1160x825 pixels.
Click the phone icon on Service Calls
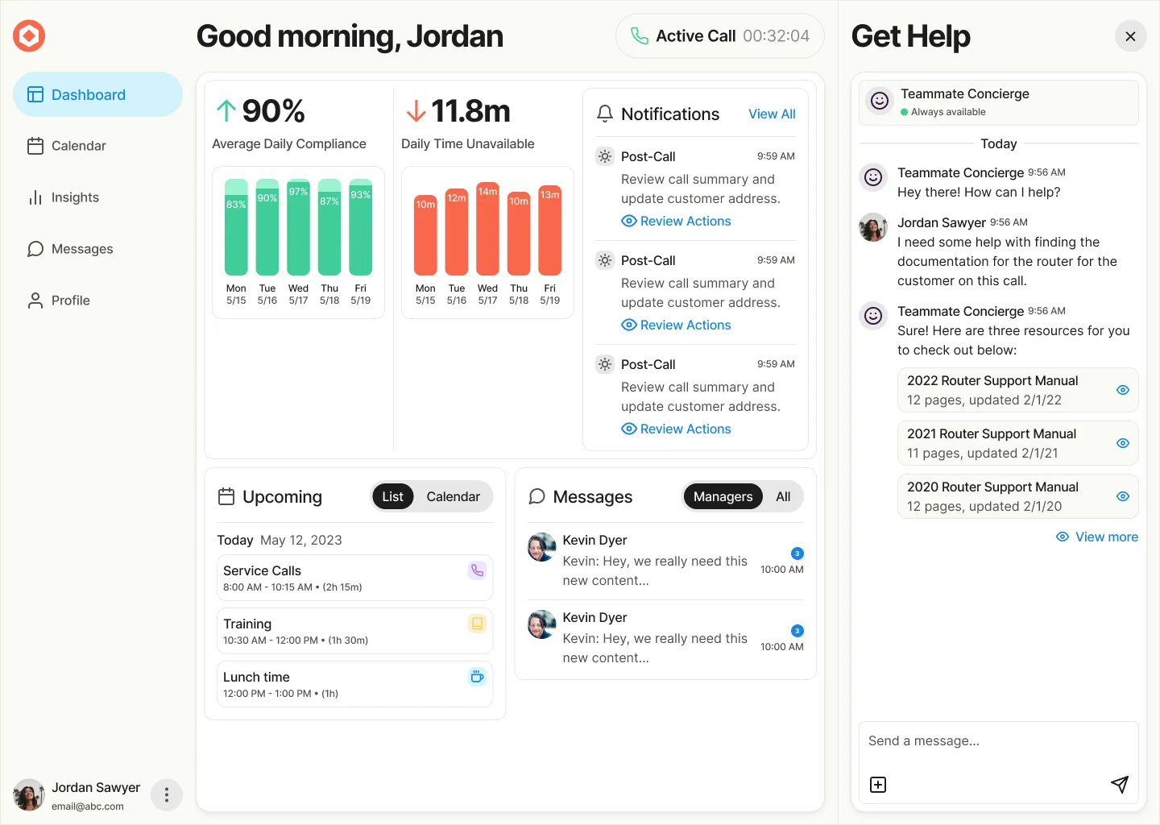pos(477,570)
